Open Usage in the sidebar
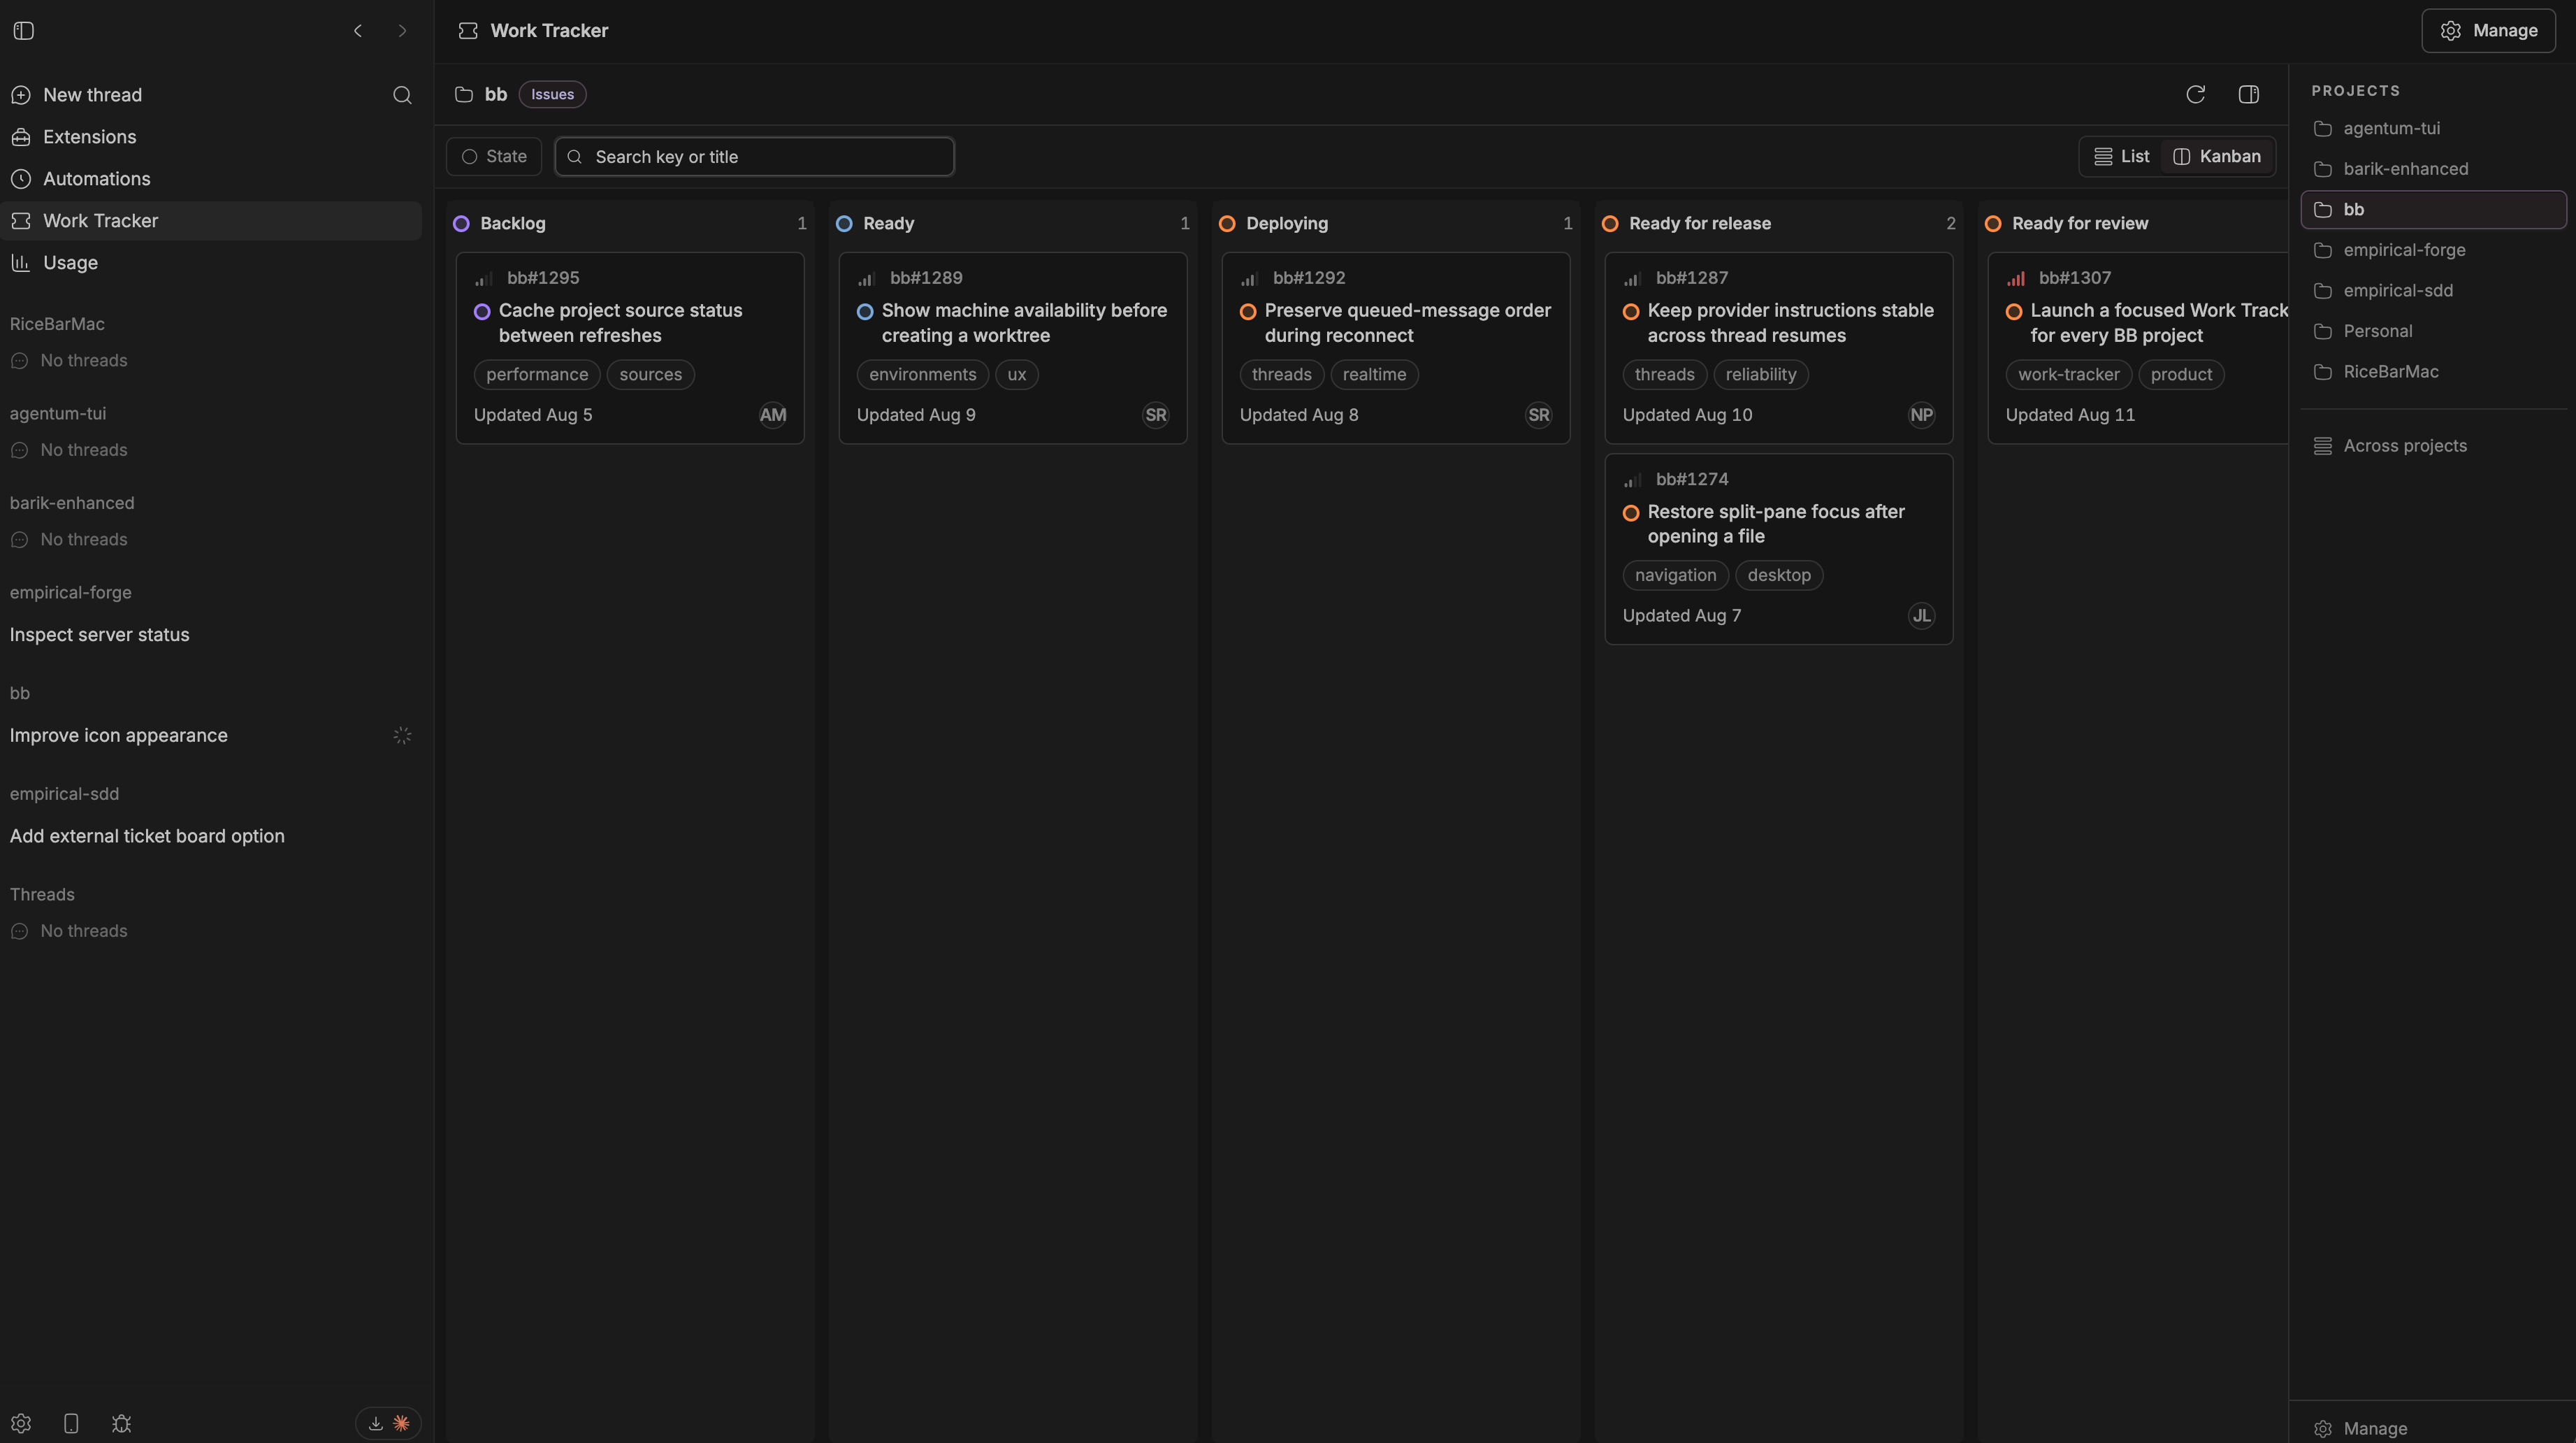Screen dimensions: 2576x1443 point(211,263)
